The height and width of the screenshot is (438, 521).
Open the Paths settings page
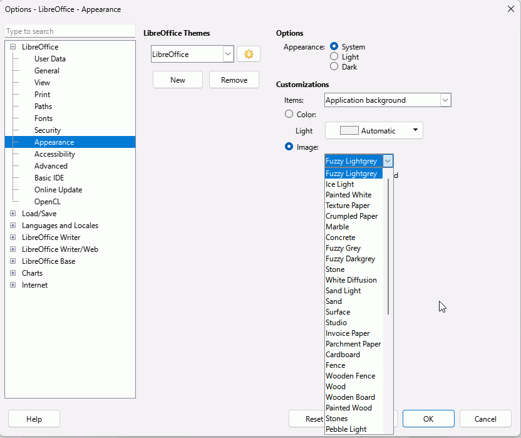43,107
